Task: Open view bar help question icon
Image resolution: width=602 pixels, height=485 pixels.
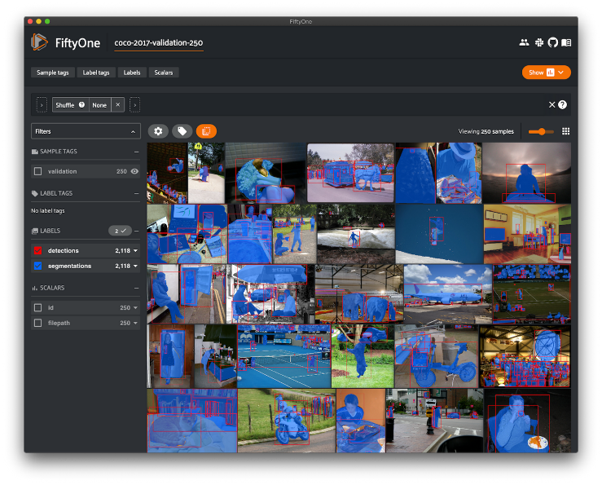Action: click(x=562, y=104)
